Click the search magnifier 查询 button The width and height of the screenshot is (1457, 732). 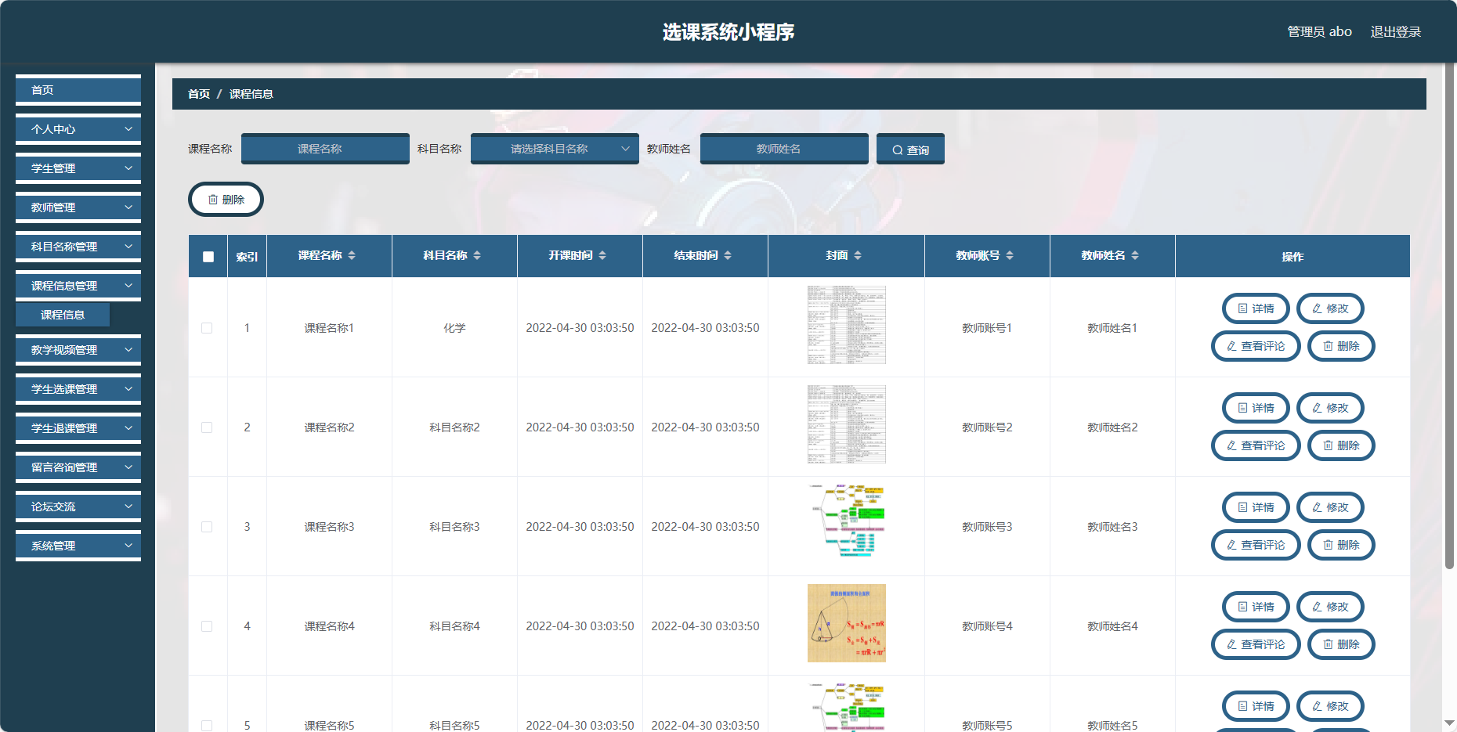coord(910,149)
